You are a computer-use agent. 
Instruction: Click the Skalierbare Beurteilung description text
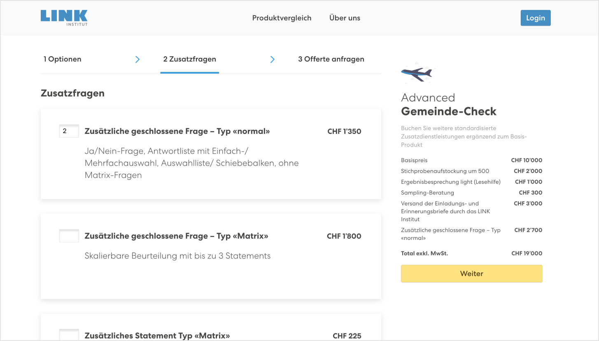coord(177,256)
